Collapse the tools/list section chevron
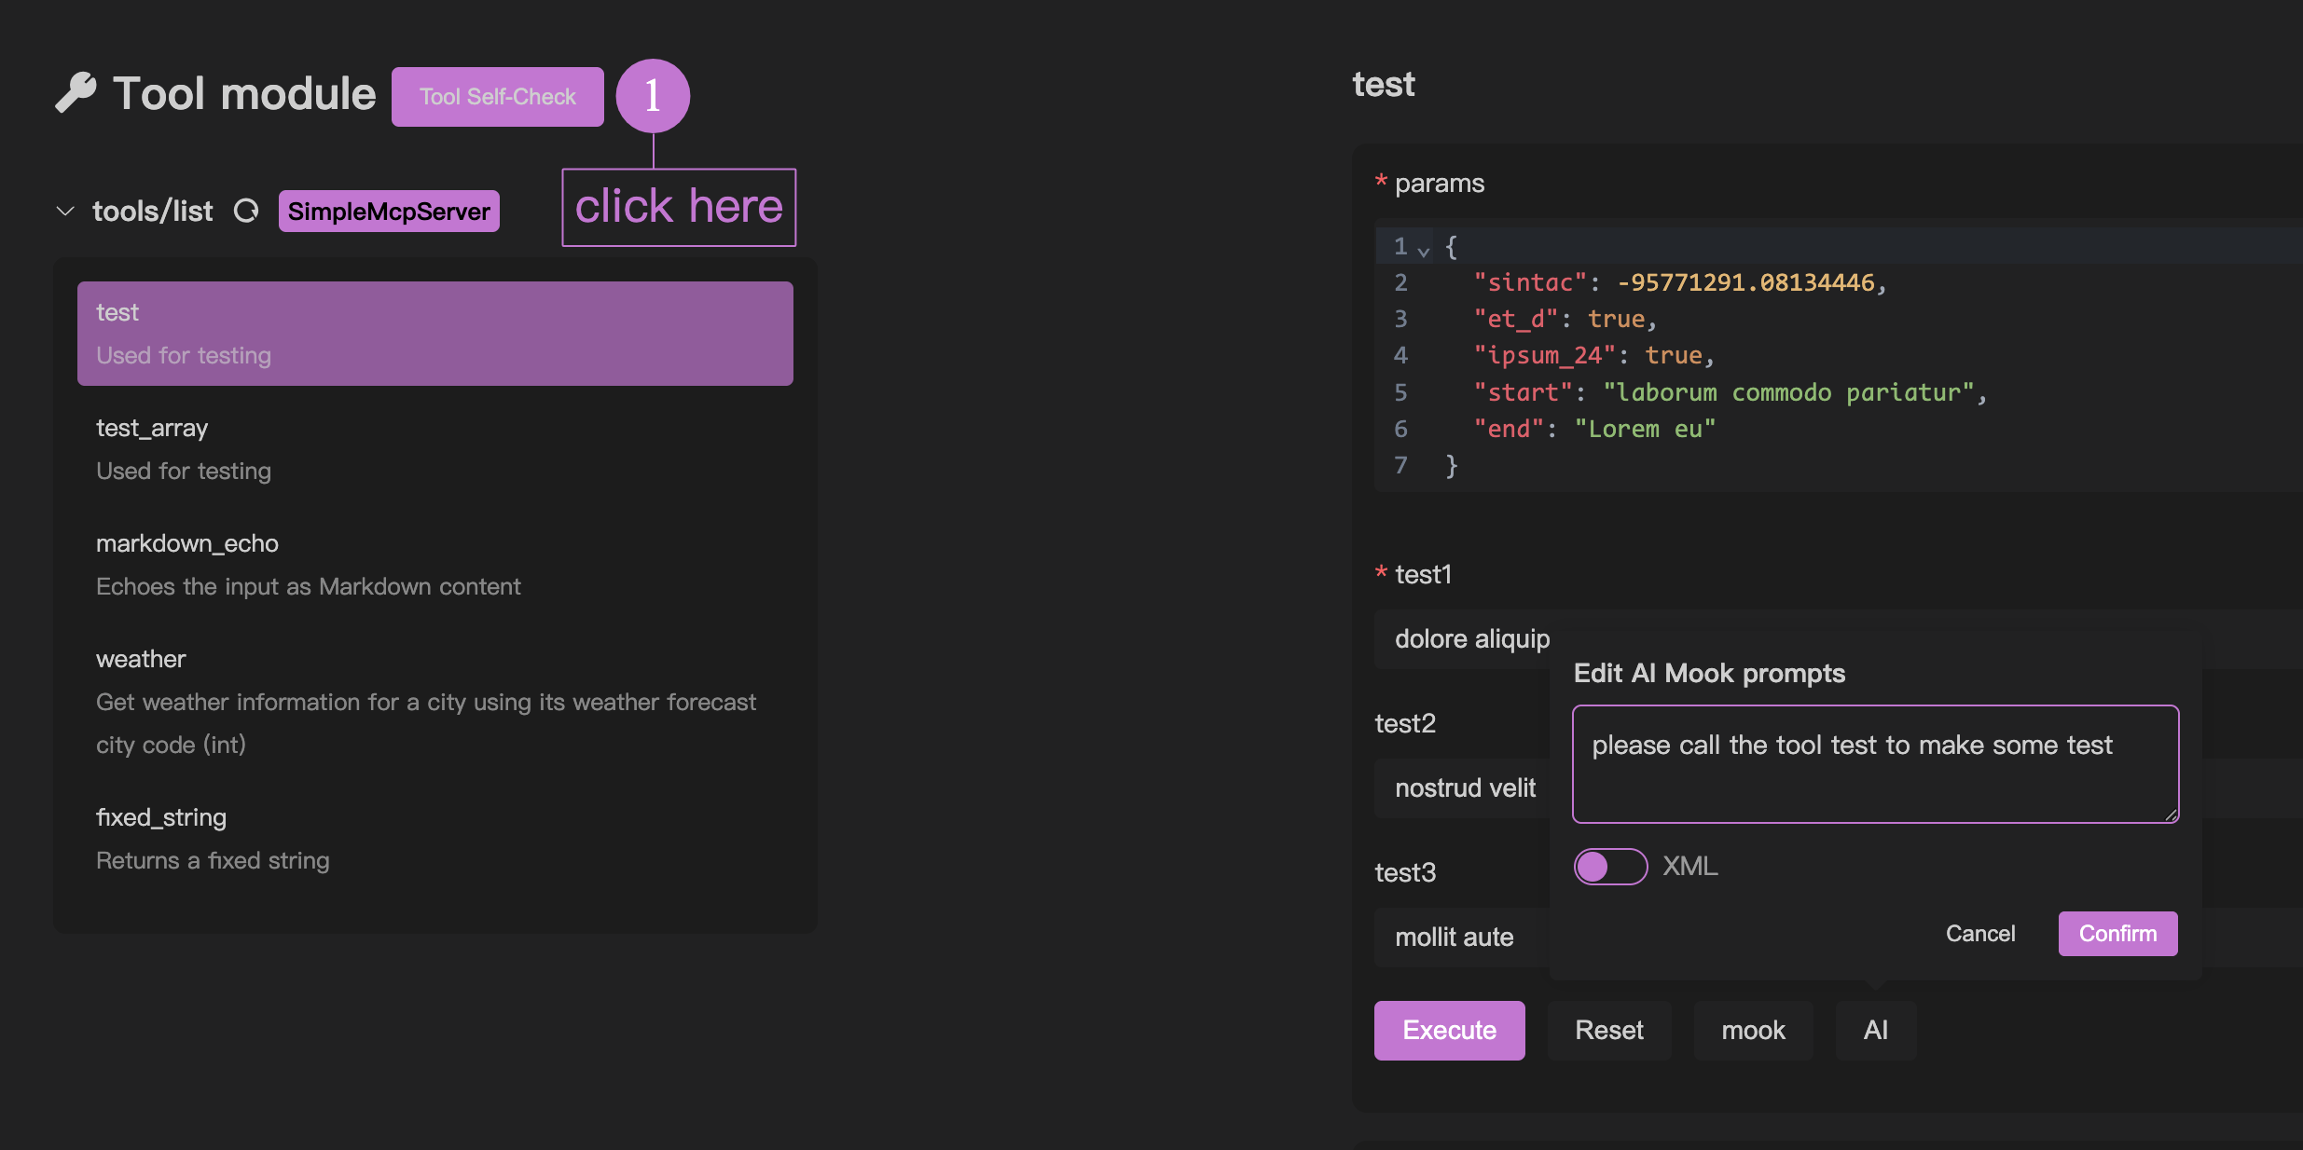2303x1150 pixels. point(65,212)
